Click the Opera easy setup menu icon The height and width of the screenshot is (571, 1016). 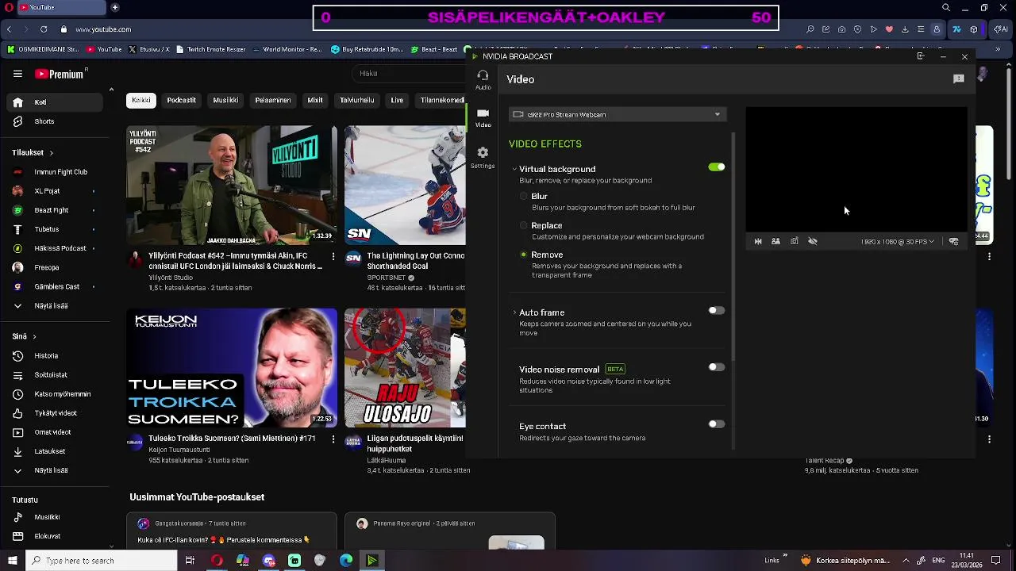coord(921,29)
